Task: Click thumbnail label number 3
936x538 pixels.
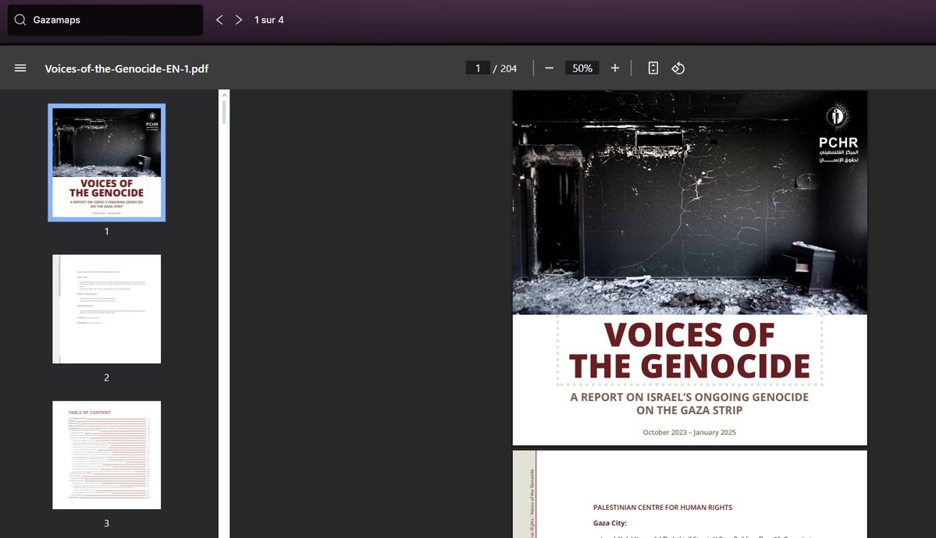Action: tap(107, 523)
